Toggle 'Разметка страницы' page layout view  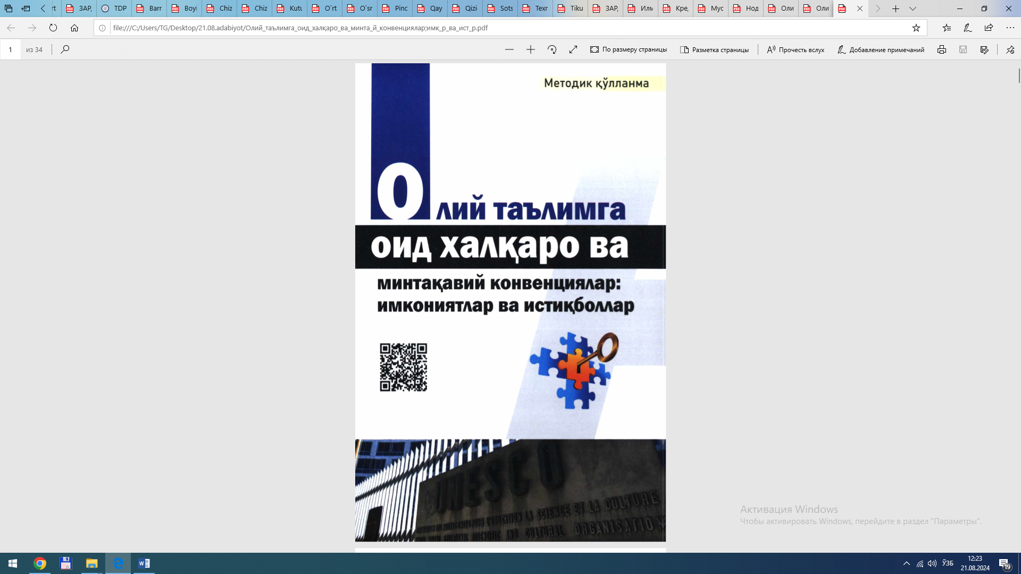click(x=714, y=49)
